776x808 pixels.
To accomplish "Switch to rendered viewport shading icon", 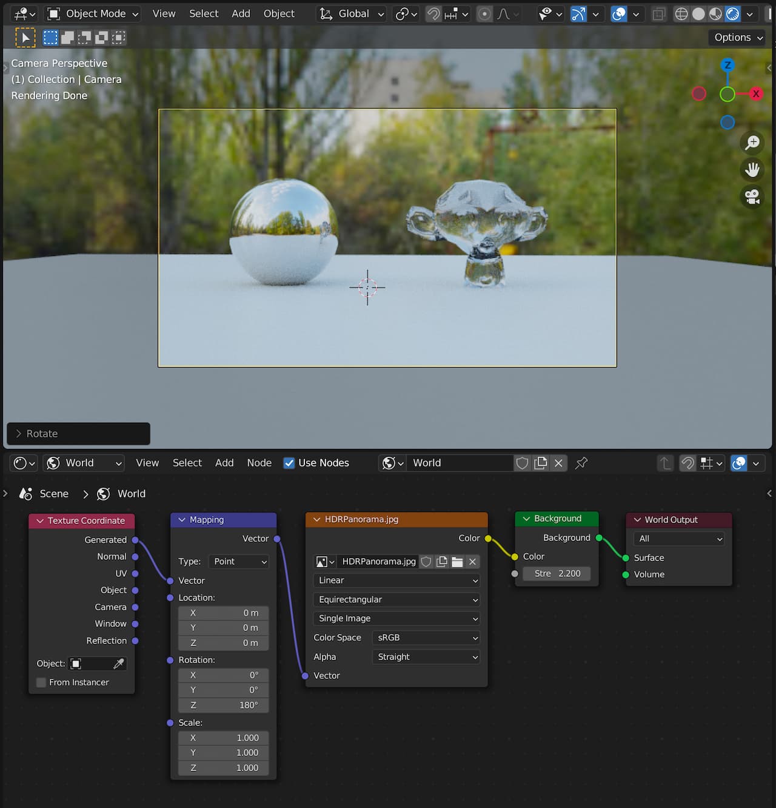I will [732, 13].
